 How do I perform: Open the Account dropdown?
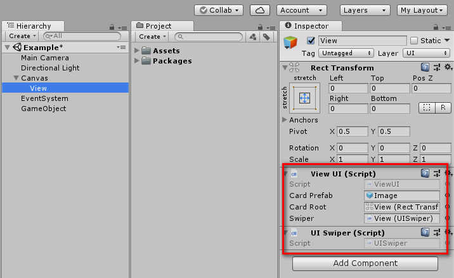[301, 10]
